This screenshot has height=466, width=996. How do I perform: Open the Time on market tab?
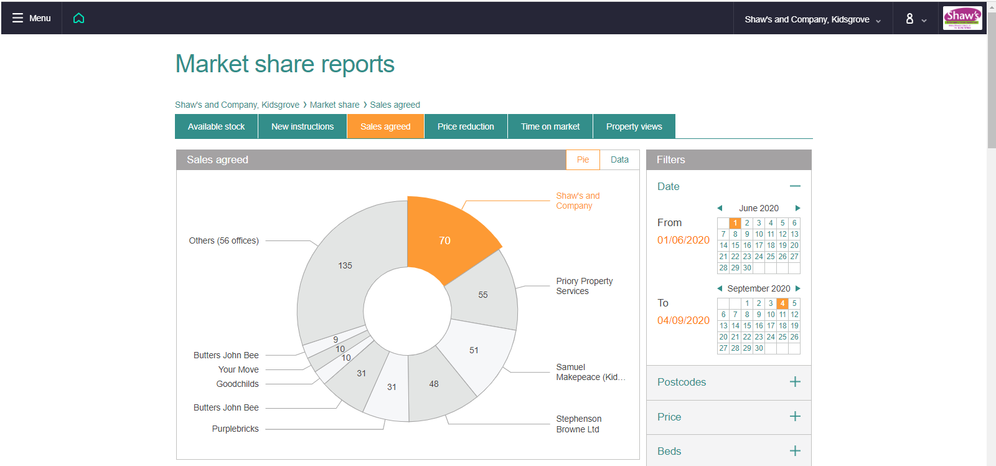click(550, 126)
